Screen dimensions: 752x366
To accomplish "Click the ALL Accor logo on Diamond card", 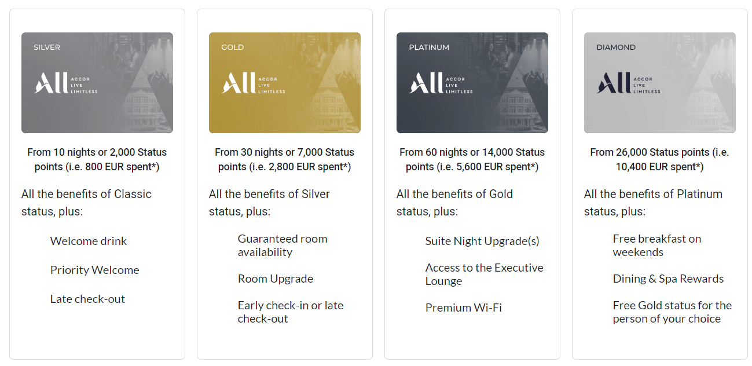I will pos(628,83).
